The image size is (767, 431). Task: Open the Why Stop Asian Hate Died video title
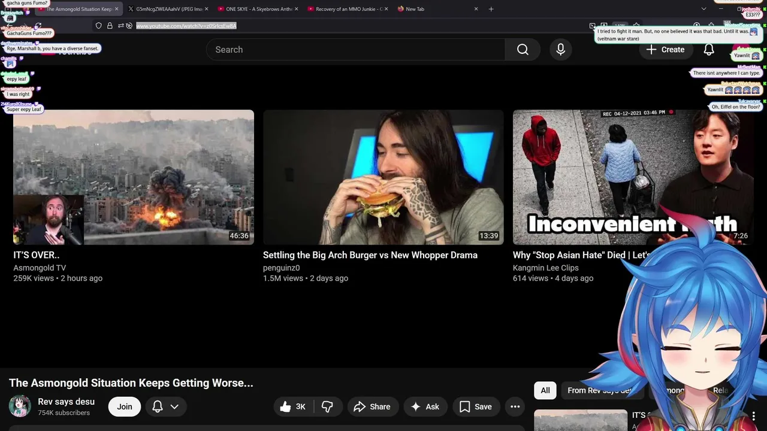click(581, 255)
